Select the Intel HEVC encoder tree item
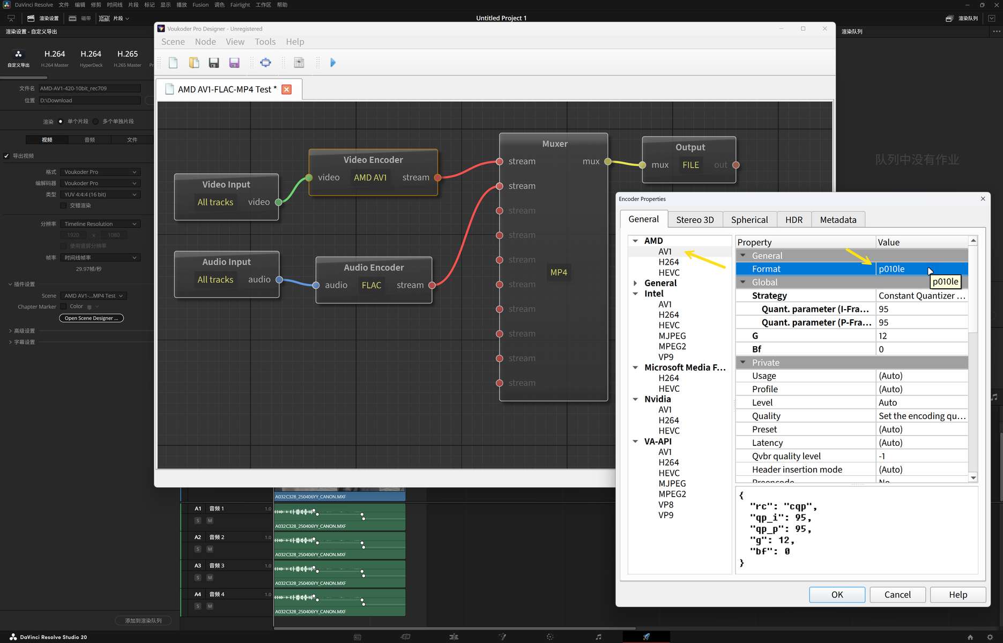The image size is (1003, 643). (668, 325)
